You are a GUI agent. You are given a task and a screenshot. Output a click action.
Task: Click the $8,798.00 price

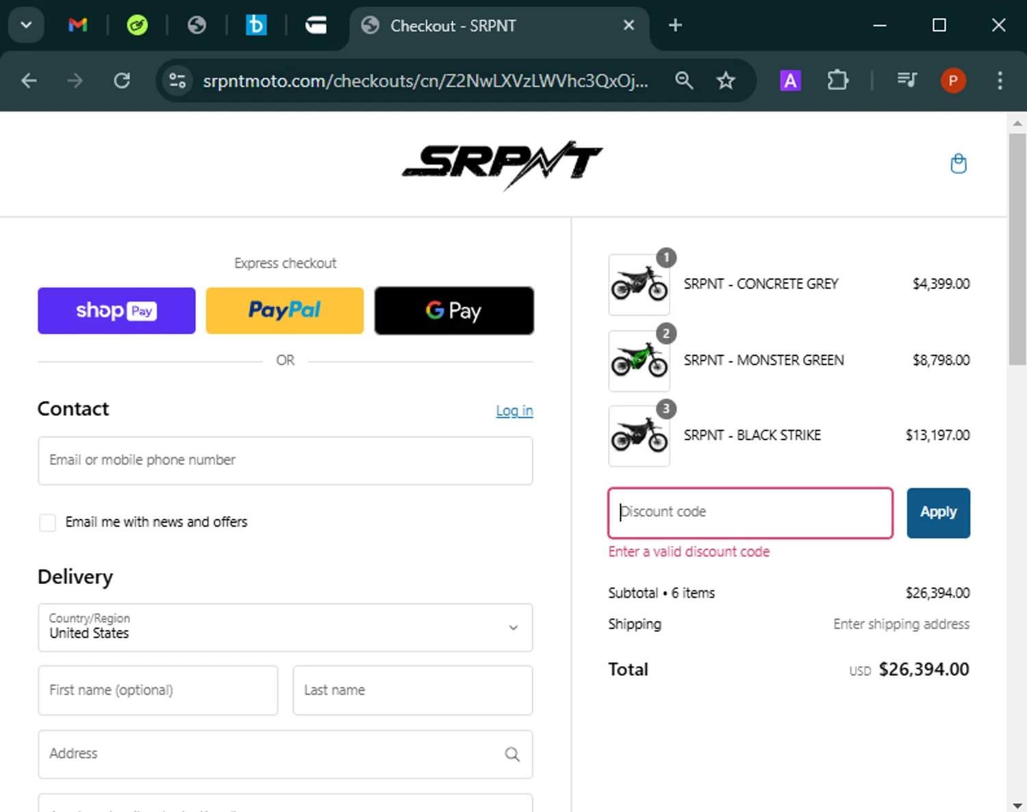[x=941, y=360]
